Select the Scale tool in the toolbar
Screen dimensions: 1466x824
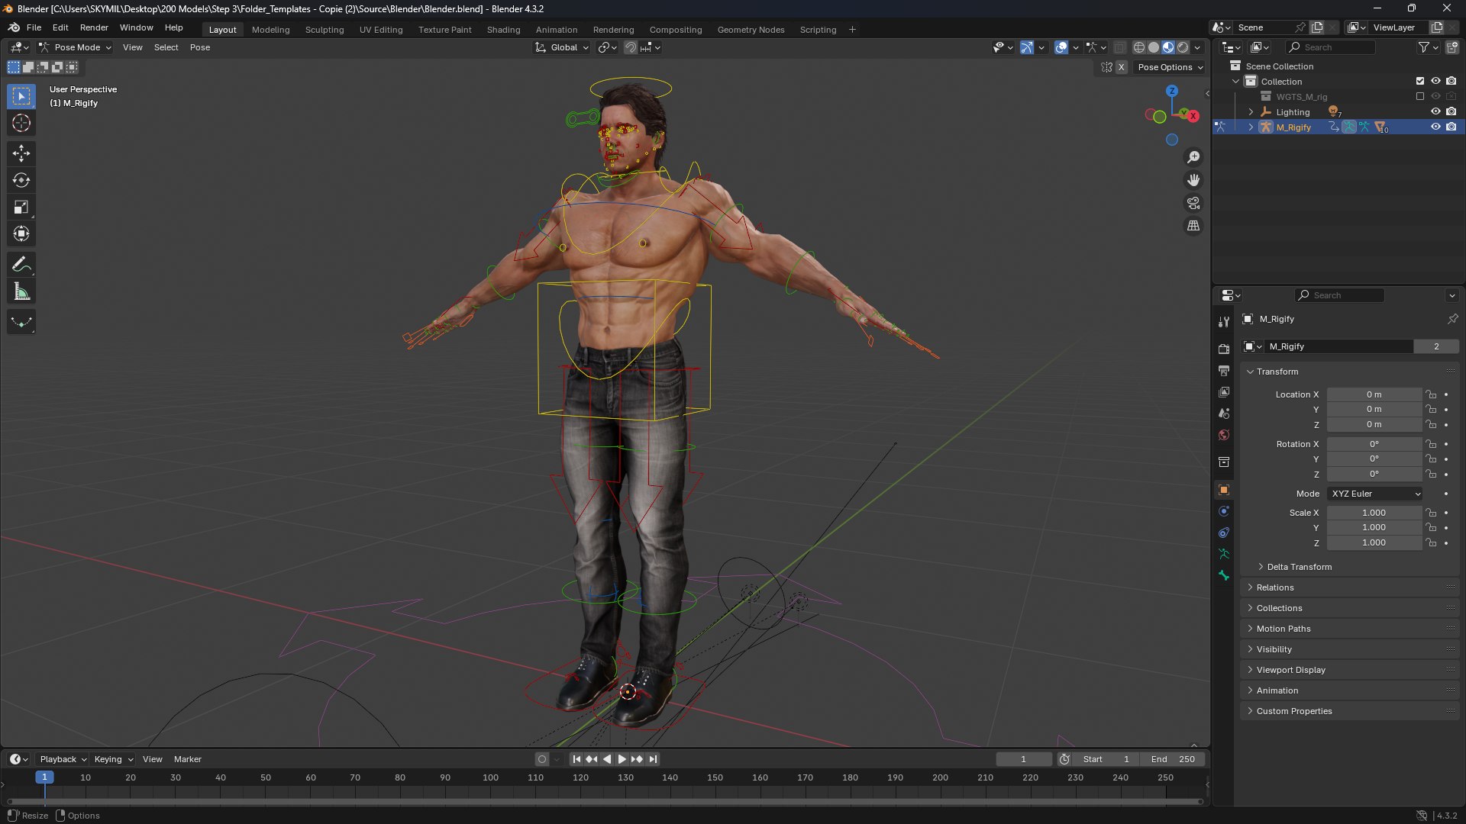[21, 207]
